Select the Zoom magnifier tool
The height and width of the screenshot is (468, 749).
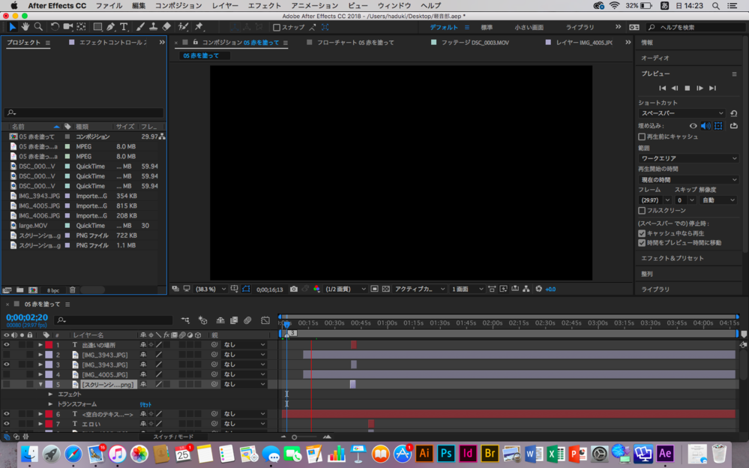pos(38,27)
